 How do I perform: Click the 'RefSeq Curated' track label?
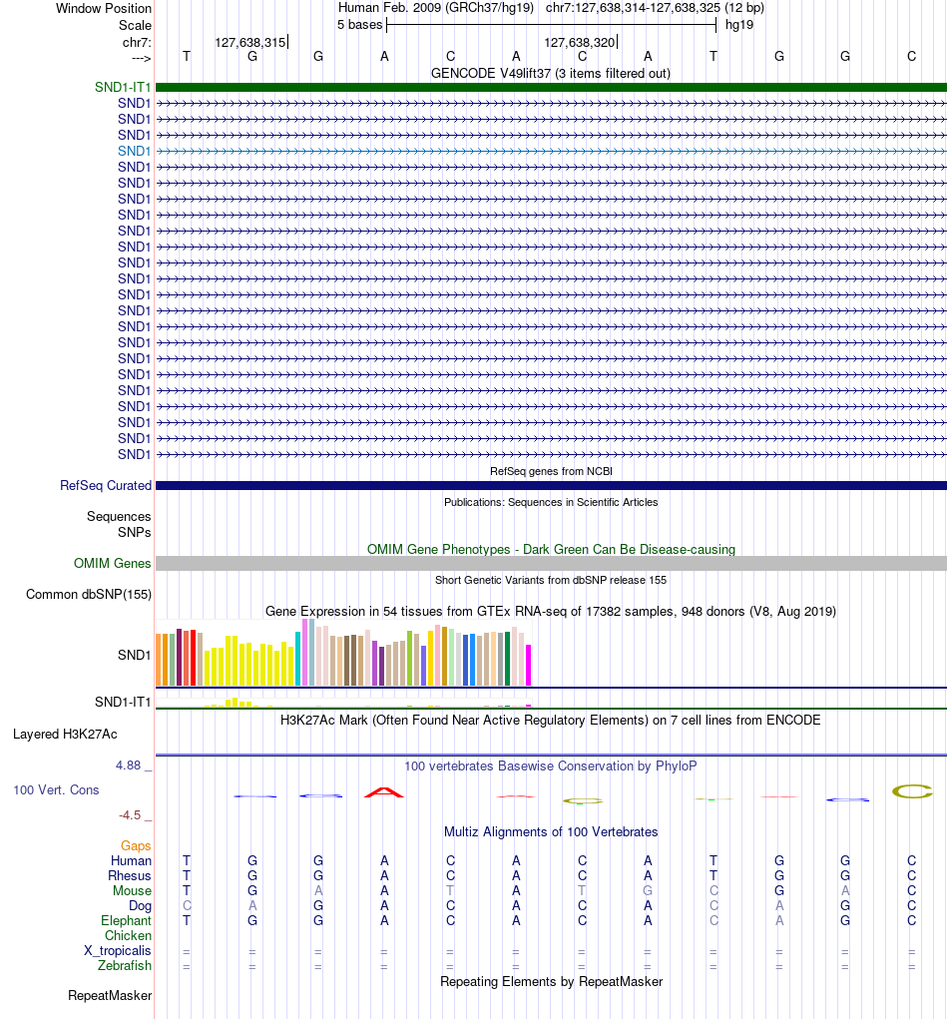(105, 485)
